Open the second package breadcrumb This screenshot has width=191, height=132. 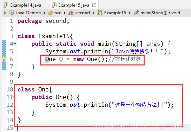83,13
